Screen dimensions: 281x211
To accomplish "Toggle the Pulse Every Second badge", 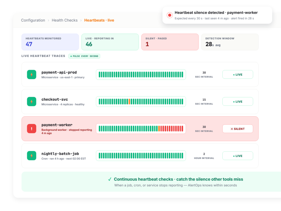I will [84, 56].
